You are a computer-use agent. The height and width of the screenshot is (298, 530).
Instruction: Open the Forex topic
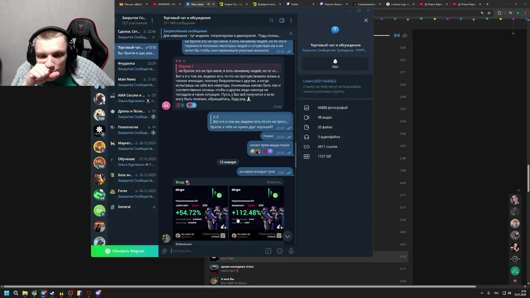[x=134, y=193]
